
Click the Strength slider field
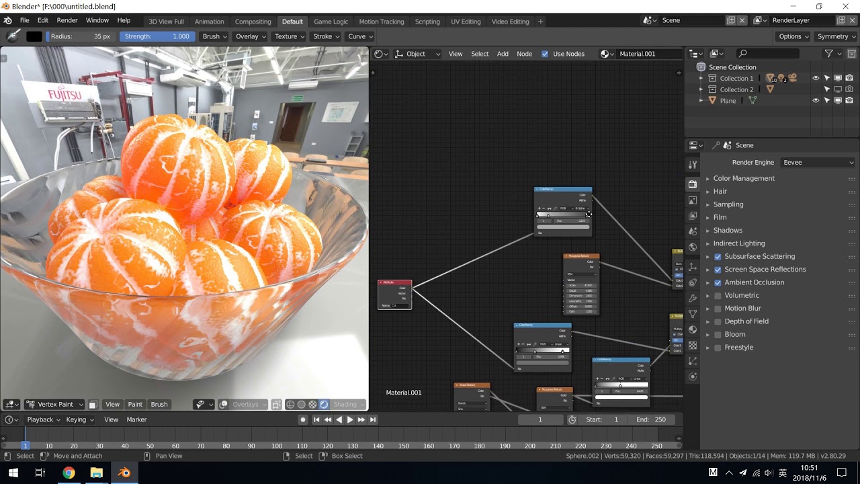[157, 36]
